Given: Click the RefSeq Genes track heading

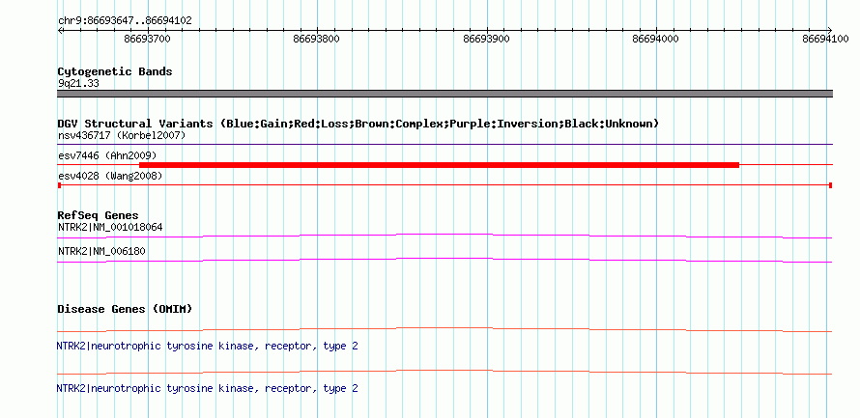Looking at the screenshot, I should 99,215.
